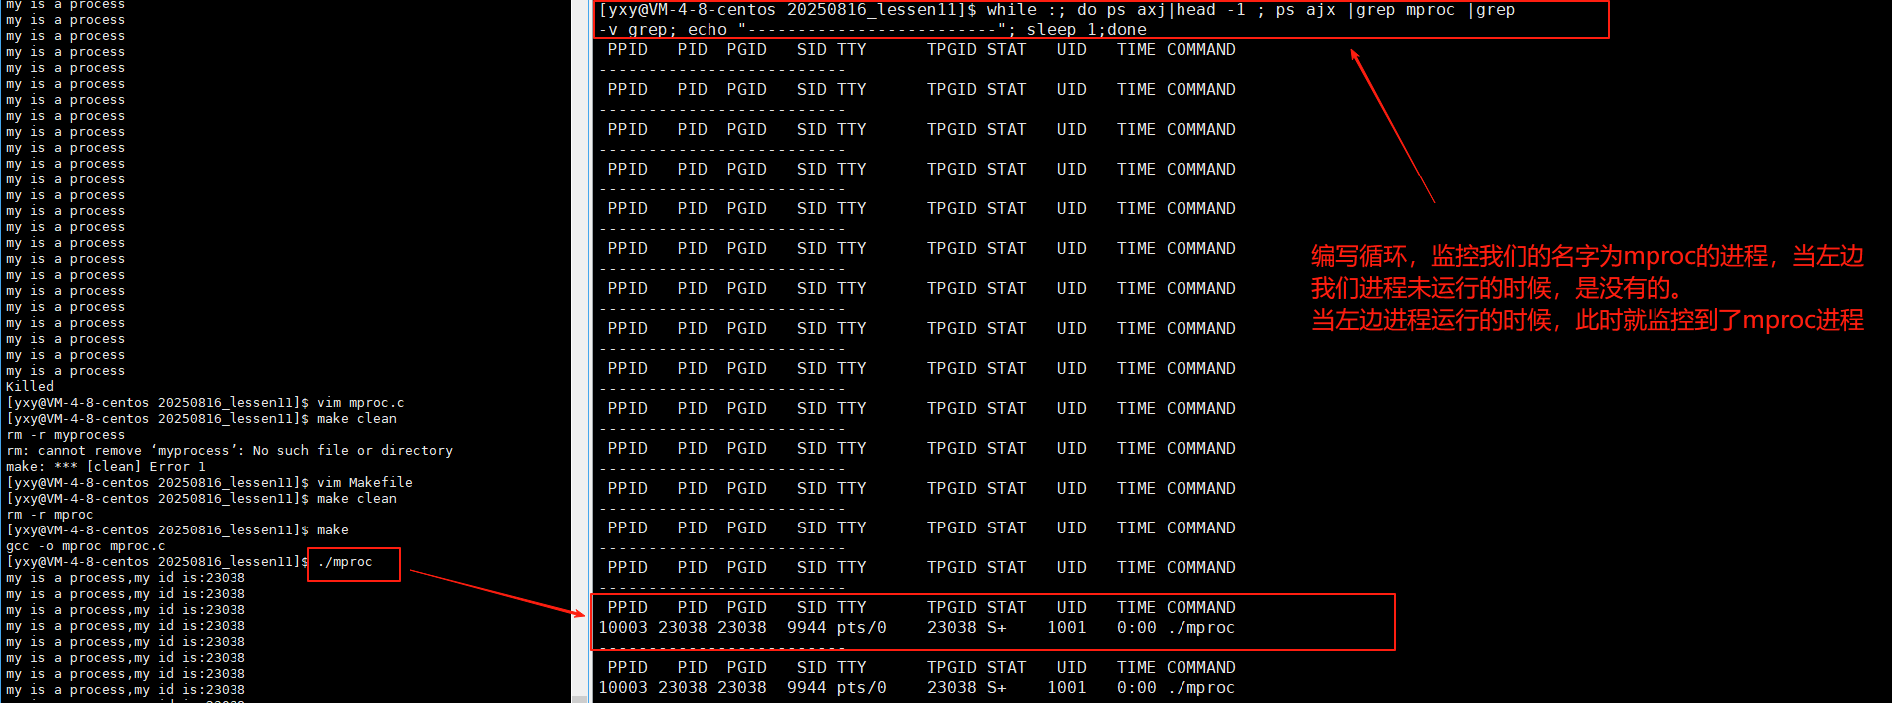1892x703 pixels.
Task: Select '|grep mproc' in the loop command
Action: click(1400, 10)
